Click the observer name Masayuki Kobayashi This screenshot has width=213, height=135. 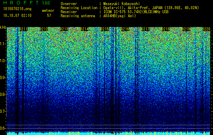click(x=122, y=4)
